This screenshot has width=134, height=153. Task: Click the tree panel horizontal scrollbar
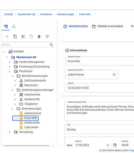click(x=27, y=146)
